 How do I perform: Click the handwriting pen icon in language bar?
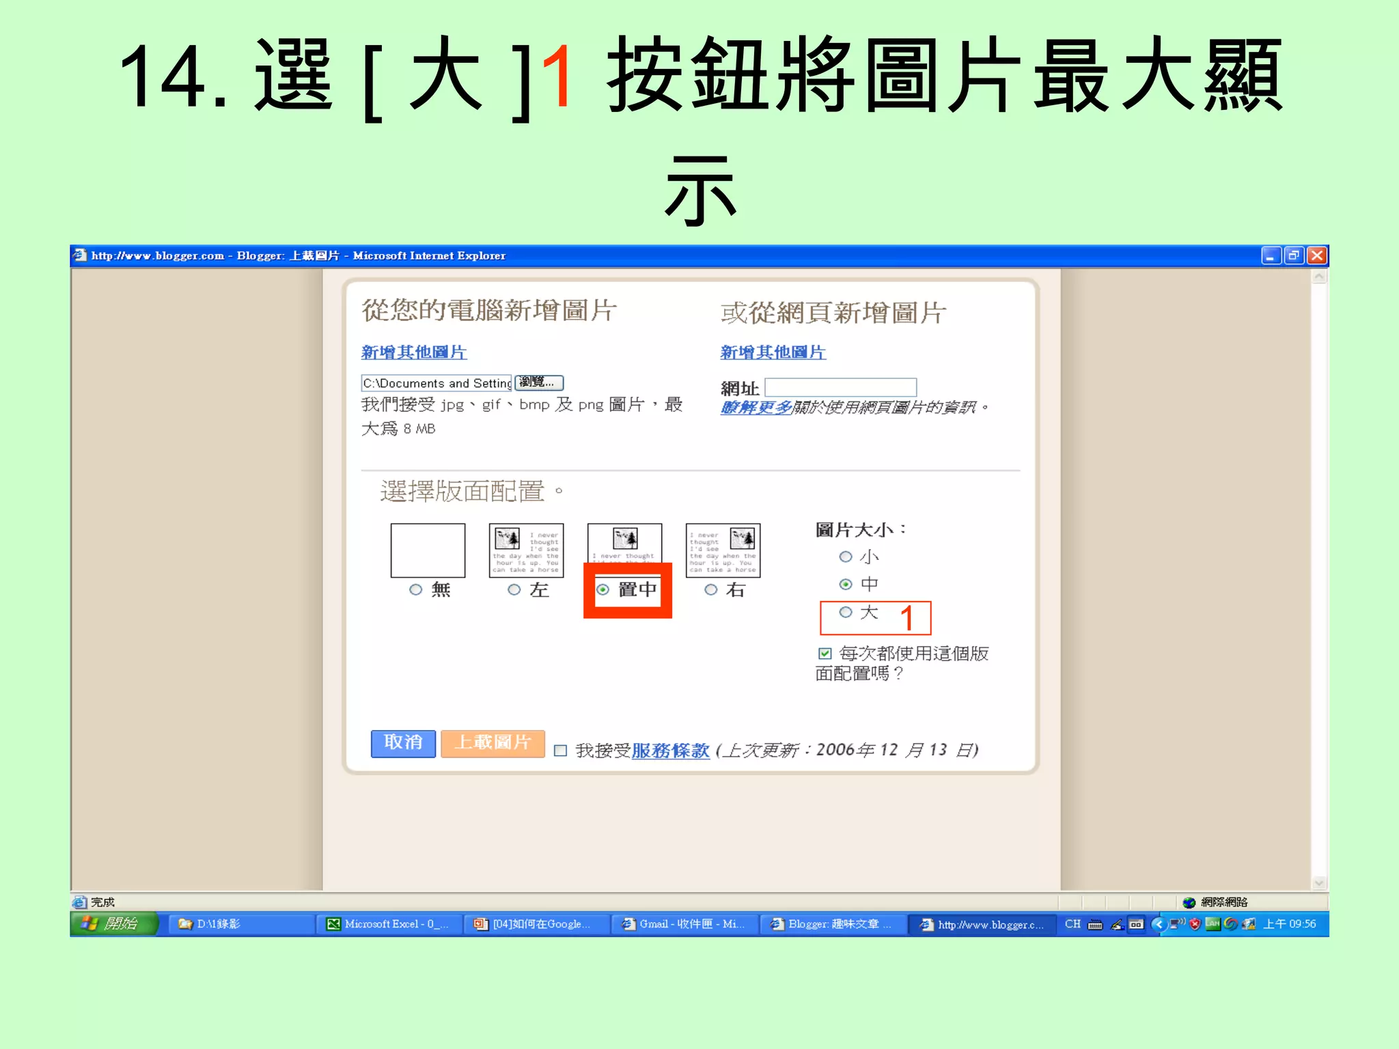tap(1117, 925)
